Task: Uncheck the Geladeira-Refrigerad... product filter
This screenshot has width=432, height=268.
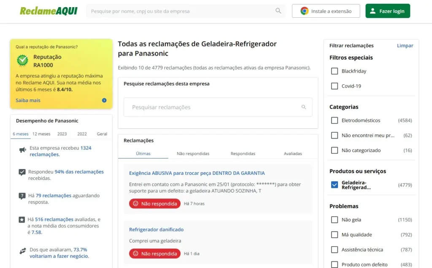Action: (x=335, y=185)
